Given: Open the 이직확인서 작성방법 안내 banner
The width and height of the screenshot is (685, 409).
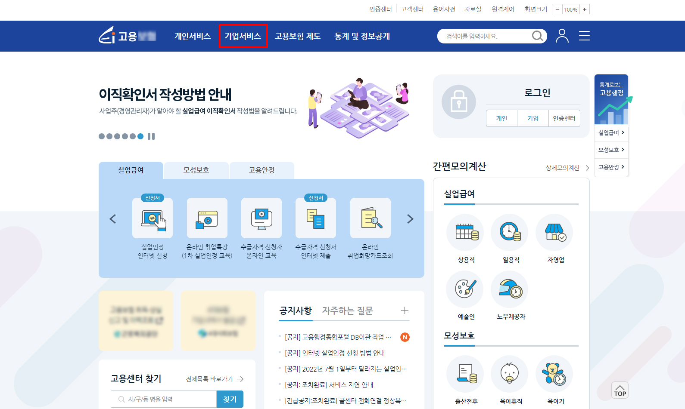Looking at the screenshot, I should click(254, 108).
